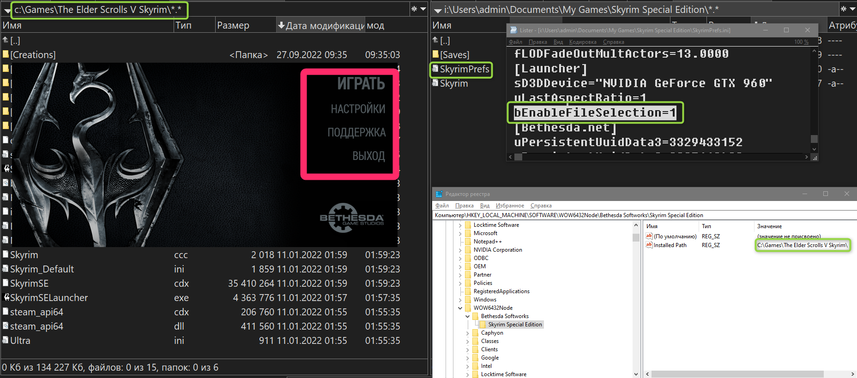Select the Skyrim Special Edition registry key
This screenshot has width=857, height=378.
point(515,325)
